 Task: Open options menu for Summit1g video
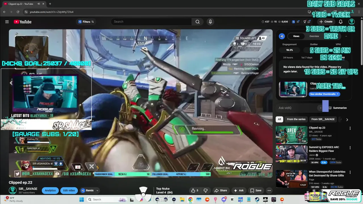pyautogui.click(x=350, y=148)
